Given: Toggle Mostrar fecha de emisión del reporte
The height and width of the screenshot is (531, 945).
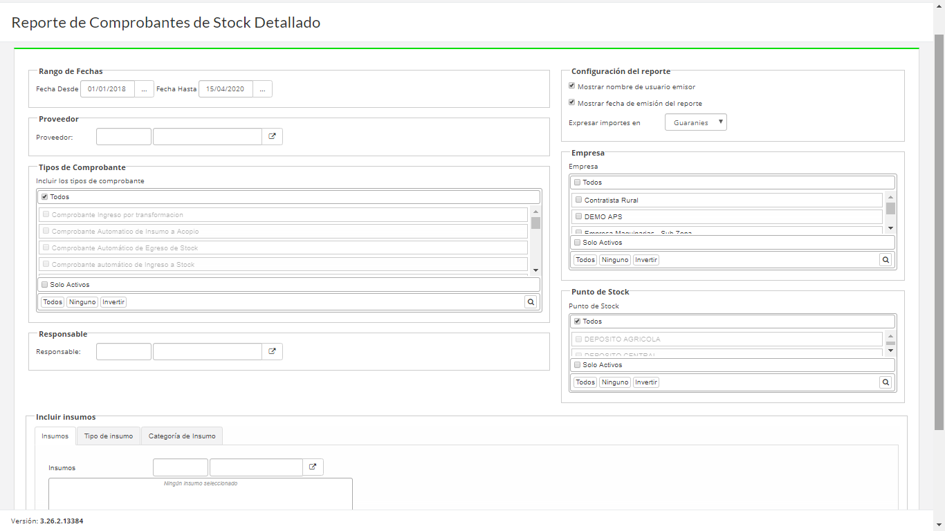Looking at the screenshot, I should tap(572, 103).
